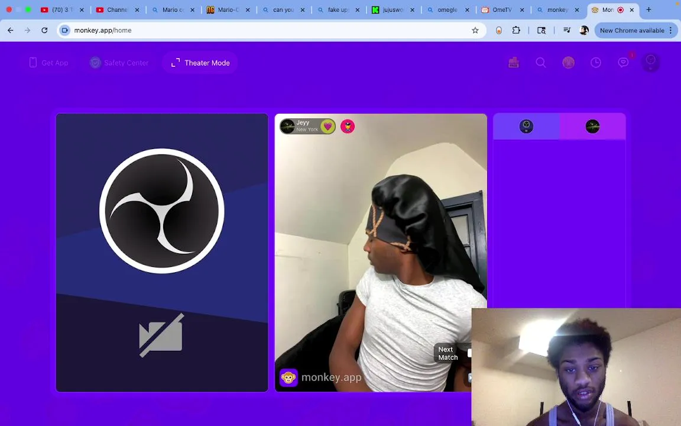
Task: Open the free shop icon in Monkey header
Action: pos(514,63)
